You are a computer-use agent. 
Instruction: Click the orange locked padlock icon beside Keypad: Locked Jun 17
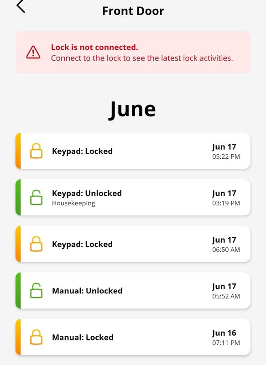pos(37,150)
